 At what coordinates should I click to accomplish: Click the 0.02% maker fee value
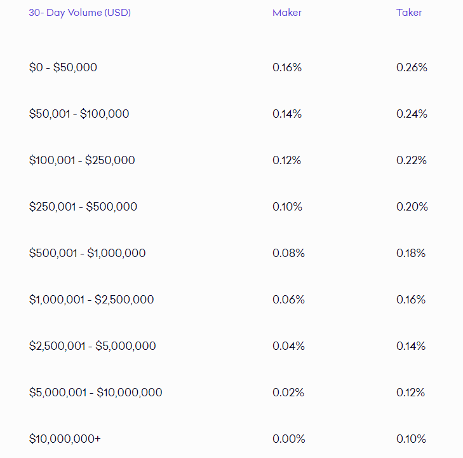click(x=288, y=392)
